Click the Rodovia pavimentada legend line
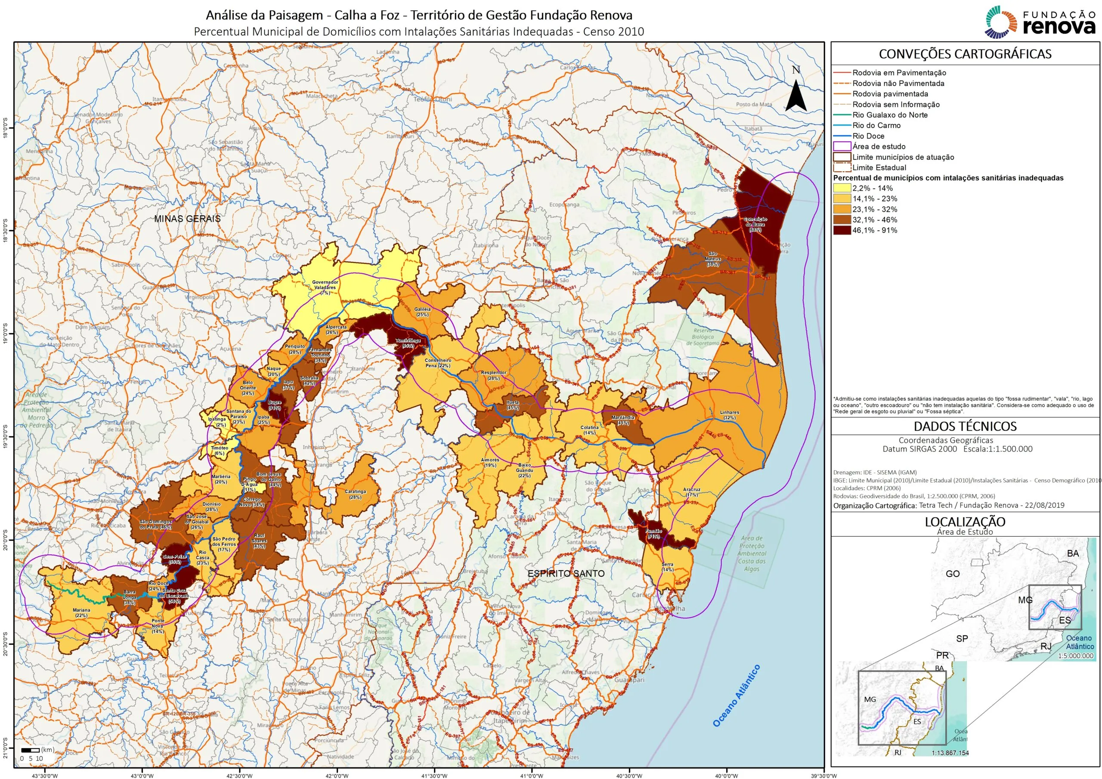This screenshot has height=779, width=1102. [x=842, y=93]
